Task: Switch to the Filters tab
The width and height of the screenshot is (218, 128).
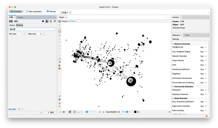Action: click(187, 35)
